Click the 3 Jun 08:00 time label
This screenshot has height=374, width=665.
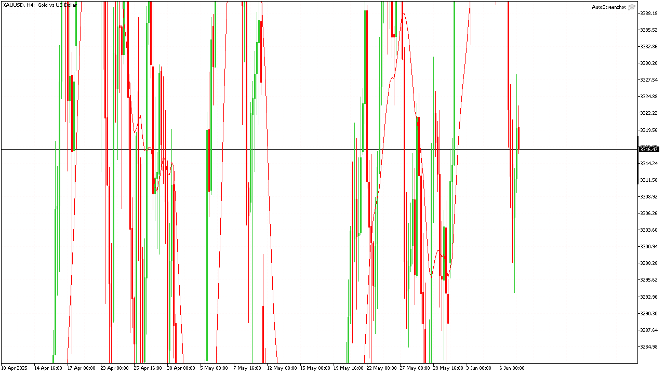479,368
